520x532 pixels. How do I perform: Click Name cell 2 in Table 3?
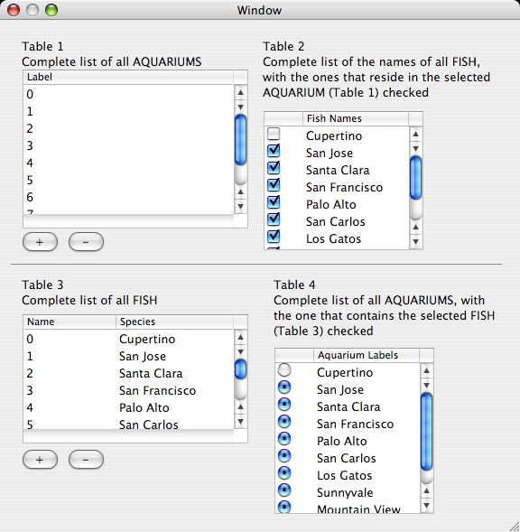pos(70,373)
